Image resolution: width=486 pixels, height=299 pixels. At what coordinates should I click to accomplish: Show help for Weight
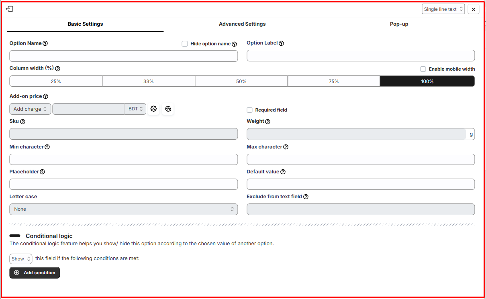[268, 122]
